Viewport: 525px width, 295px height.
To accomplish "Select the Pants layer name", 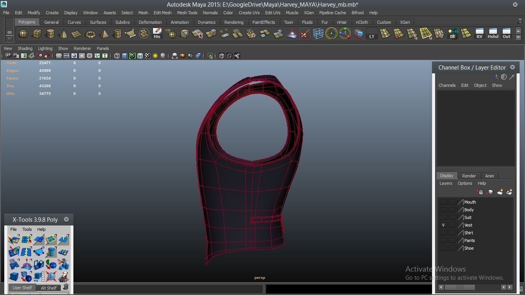I will click(x=469, y=240).
